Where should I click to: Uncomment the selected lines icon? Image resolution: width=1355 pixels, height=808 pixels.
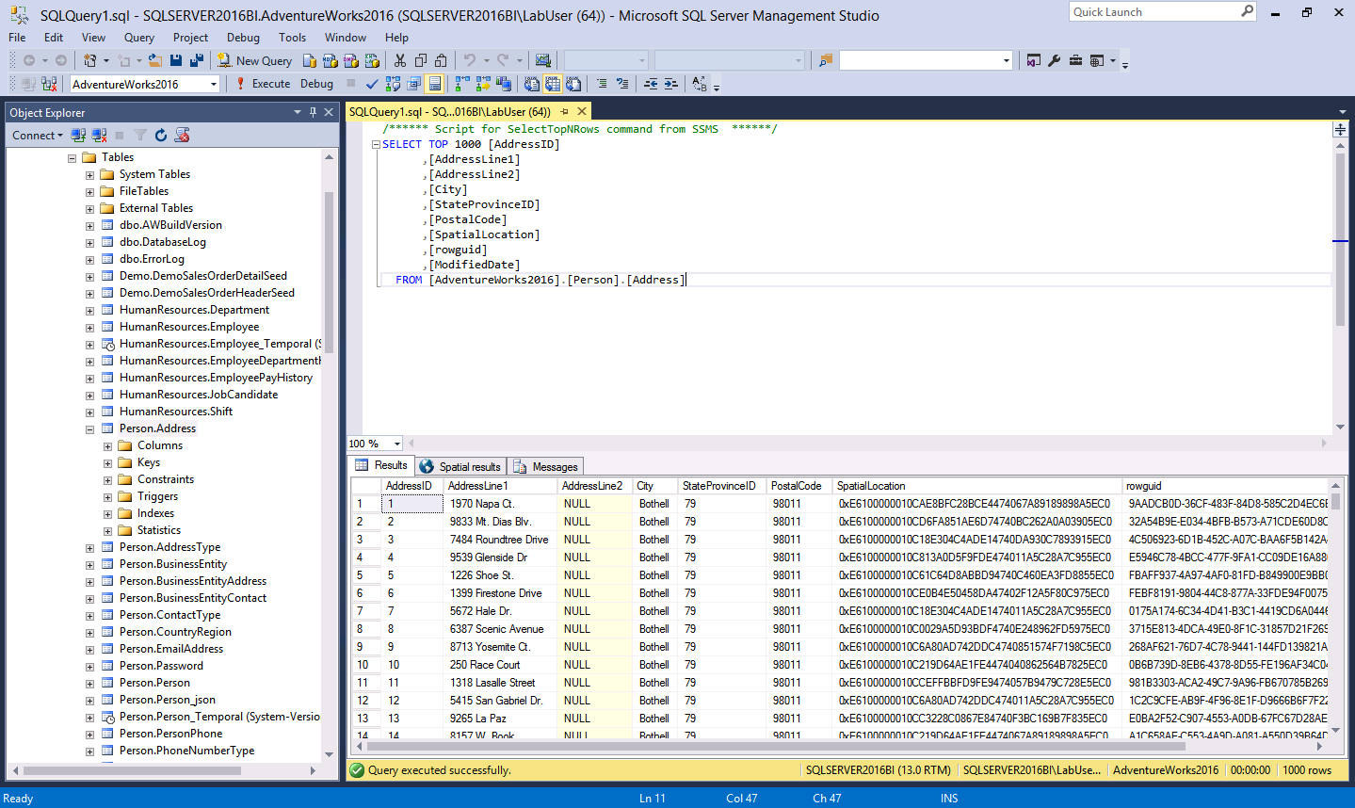click(x=622, y=84)
